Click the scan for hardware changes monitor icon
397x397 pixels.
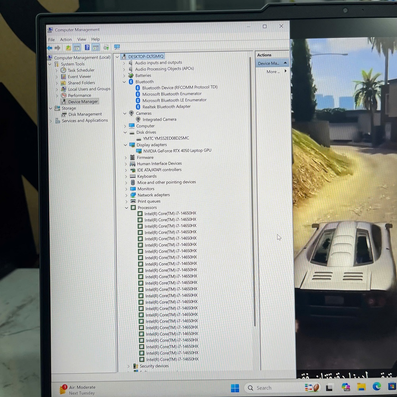tap(117, 47)
